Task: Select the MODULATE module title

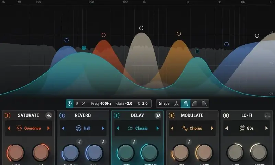Action: coord(192,115)
